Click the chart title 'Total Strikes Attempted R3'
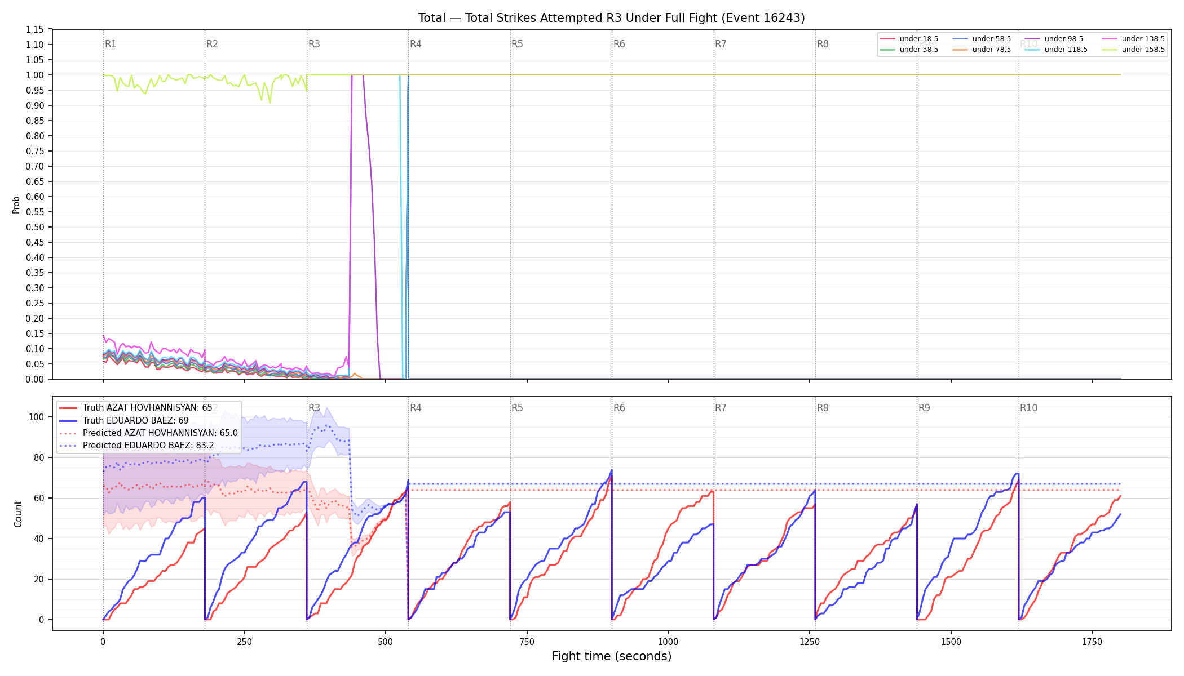This screenshot has height=676, width=1184. (543, 18)
